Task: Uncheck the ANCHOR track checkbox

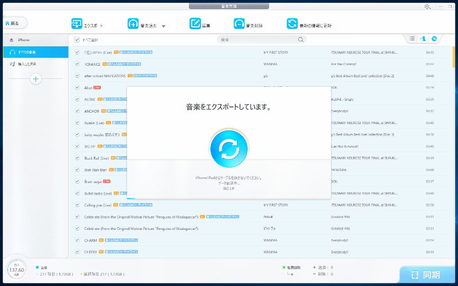Action: 77,111
